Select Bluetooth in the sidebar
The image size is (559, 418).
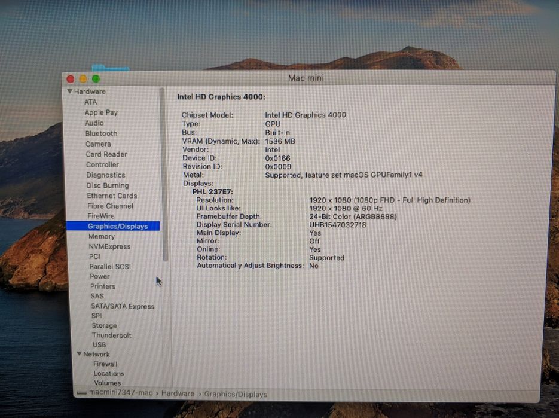[x=101, y=133]
